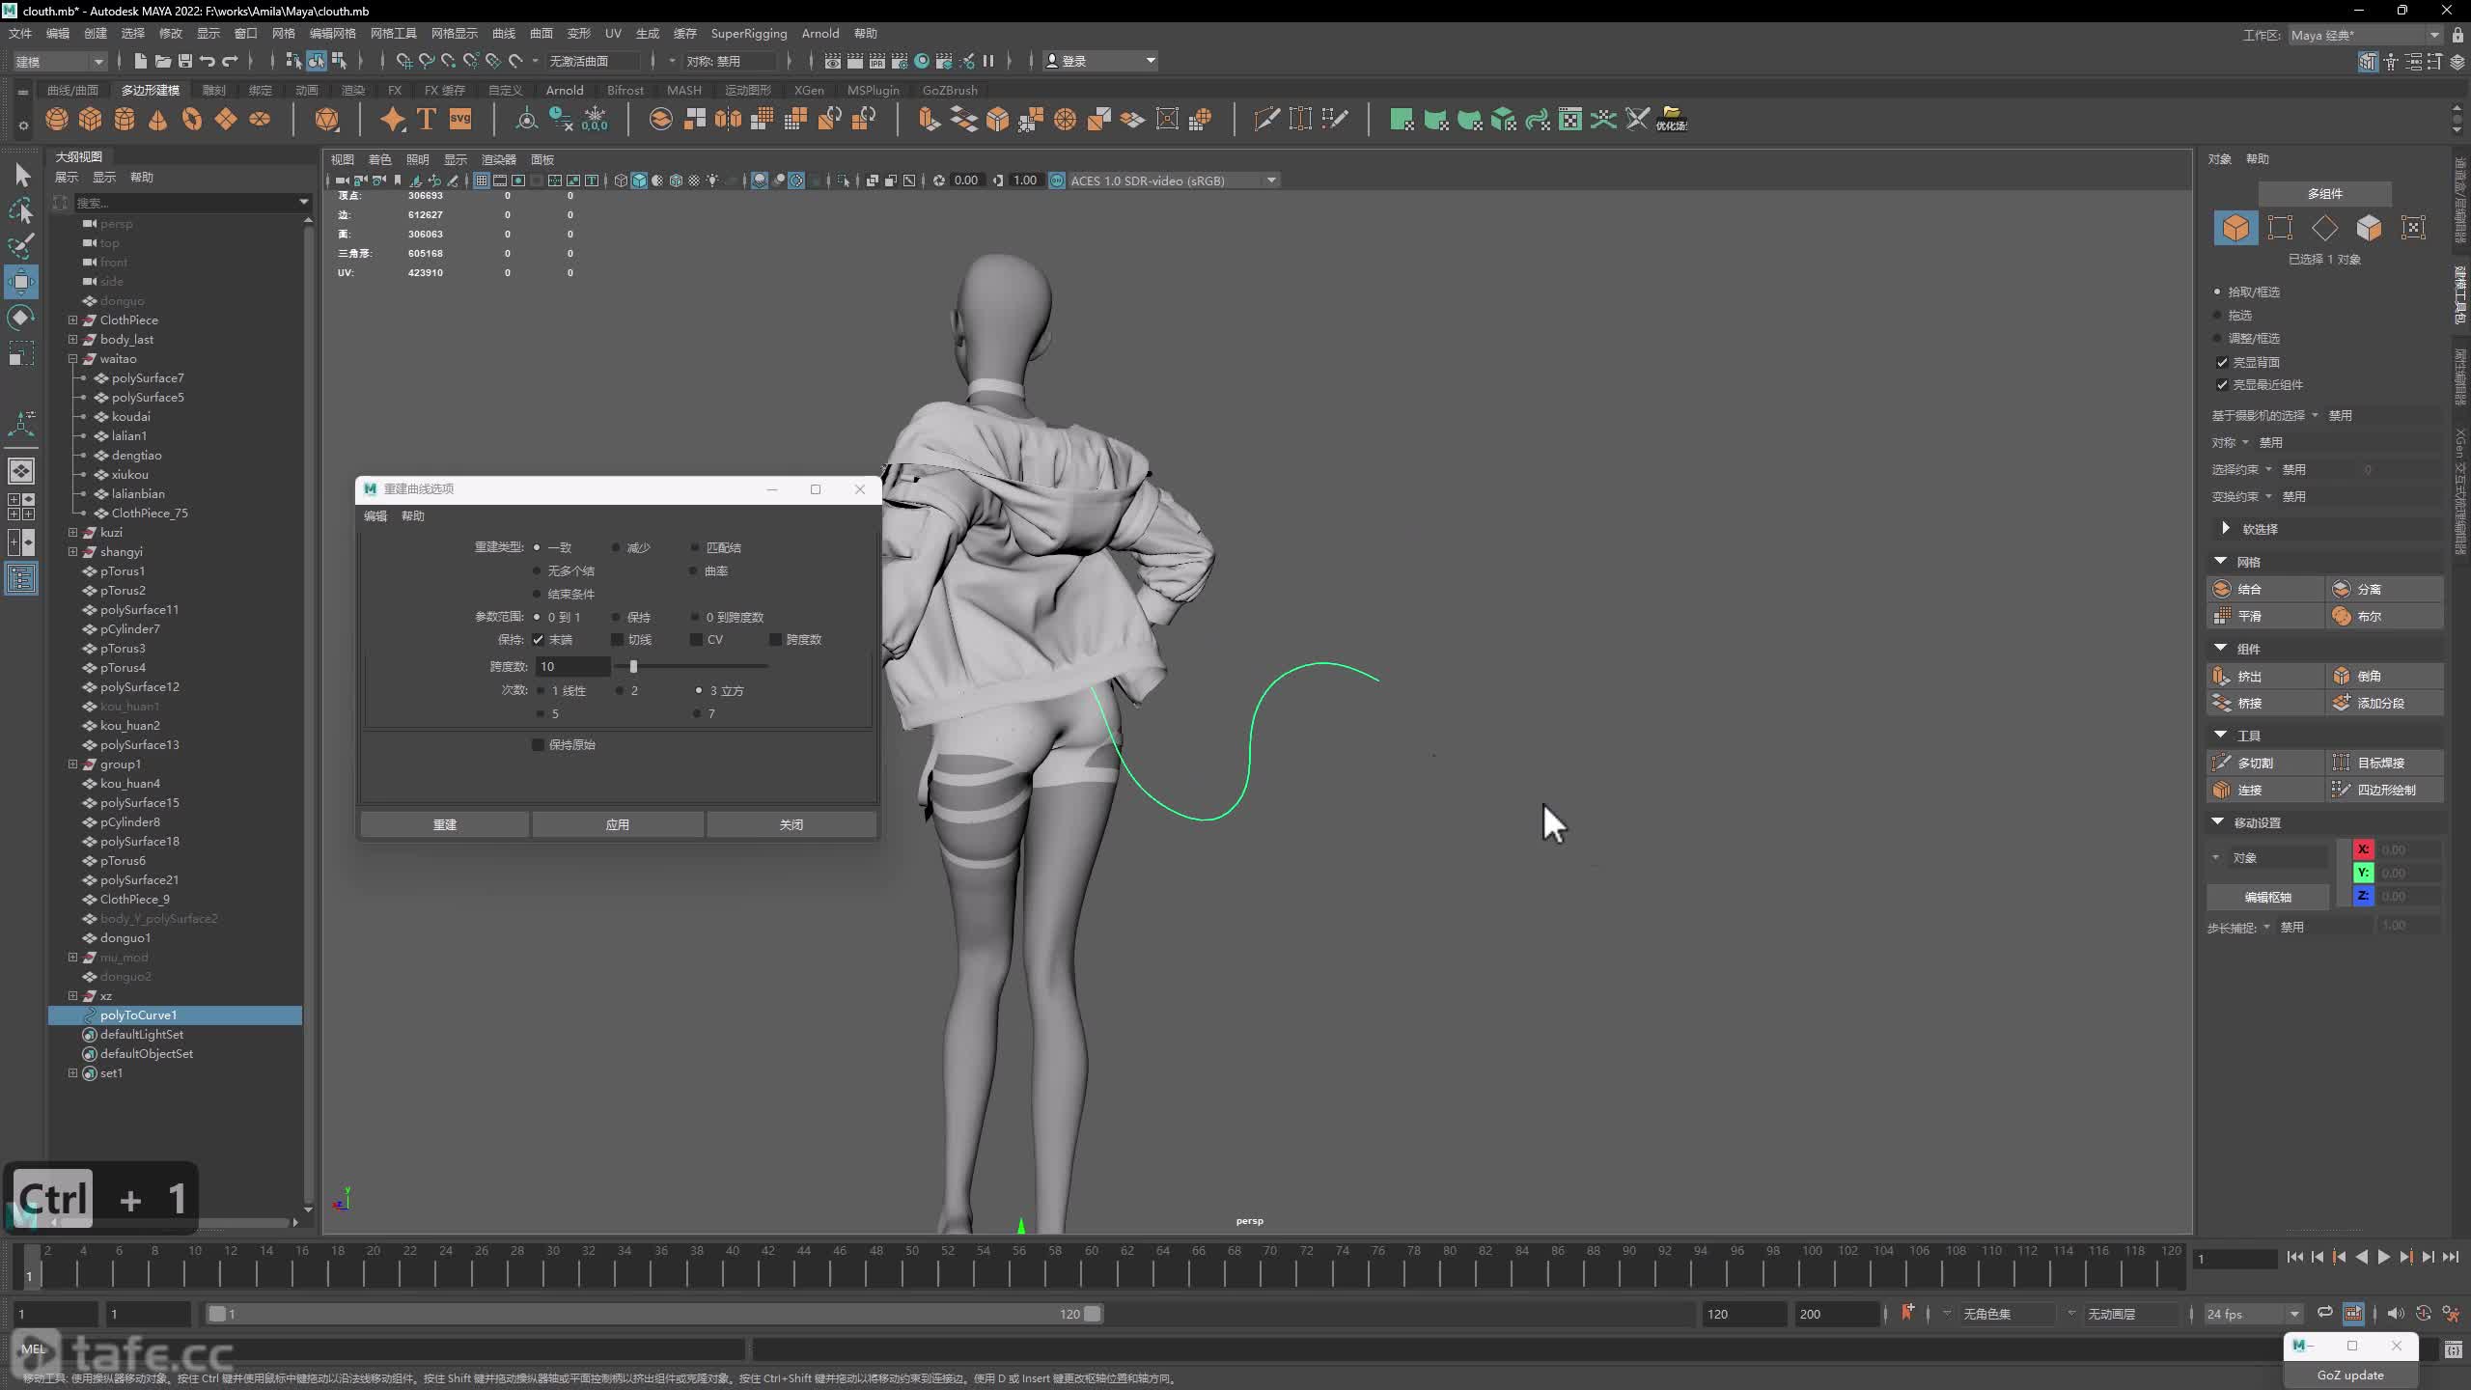Click the 多组件 button
This screenshot has height=1390, width=2471.
click(x=2324, y=193)
